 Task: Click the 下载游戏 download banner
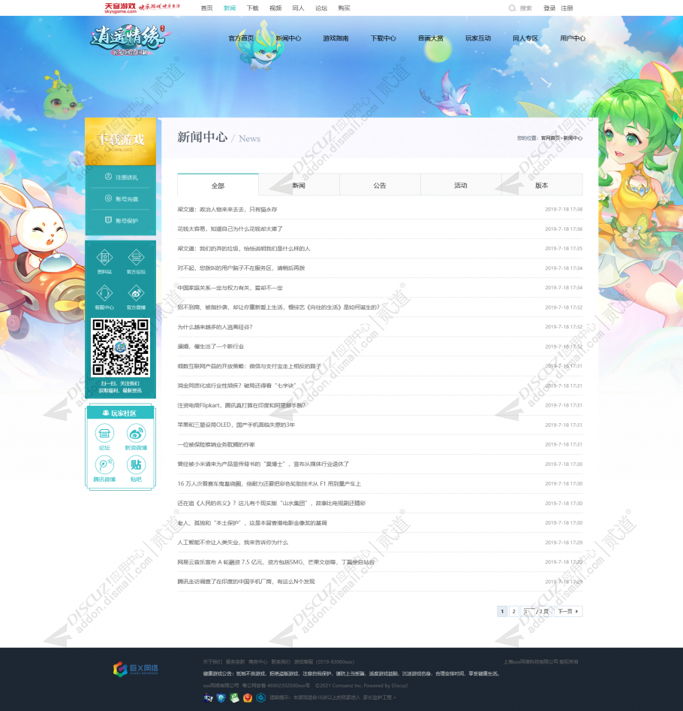[121, 141]
